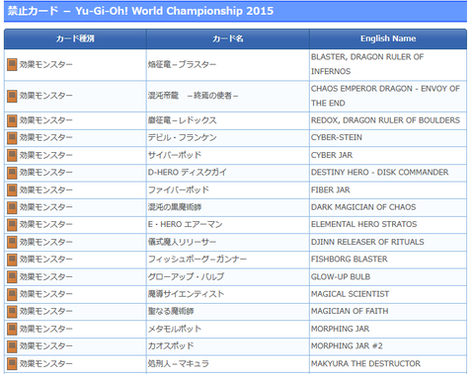Click 効果モンスター in the CYBER-STEIN row
This screenshot has width=474, height=374.
point(45,138)
